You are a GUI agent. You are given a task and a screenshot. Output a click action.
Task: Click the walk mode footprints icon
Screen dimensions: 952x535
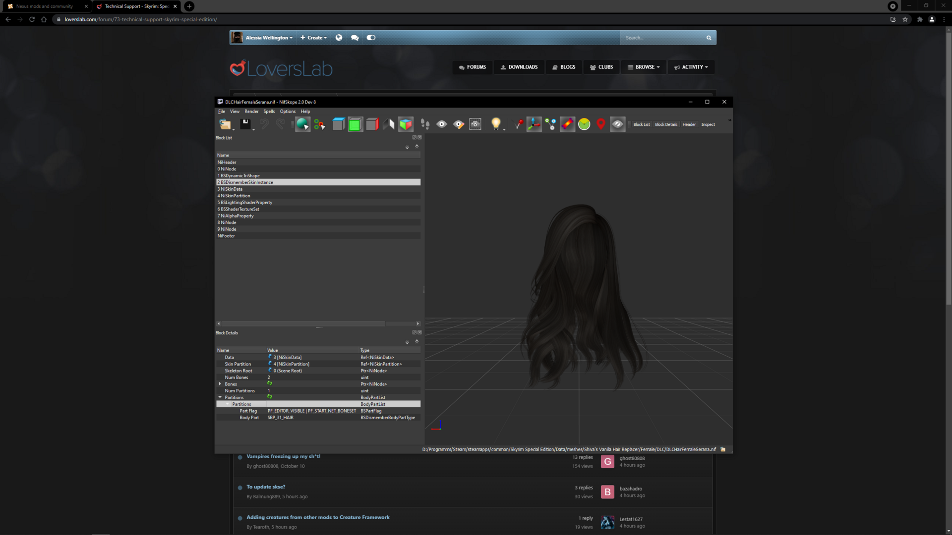(x=425, y=124)
